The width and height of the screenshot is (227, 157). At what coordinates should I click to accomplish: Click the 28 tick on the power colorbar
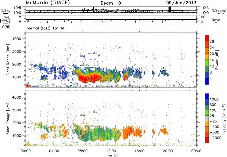pyautogui.click(x=212, y=41)
